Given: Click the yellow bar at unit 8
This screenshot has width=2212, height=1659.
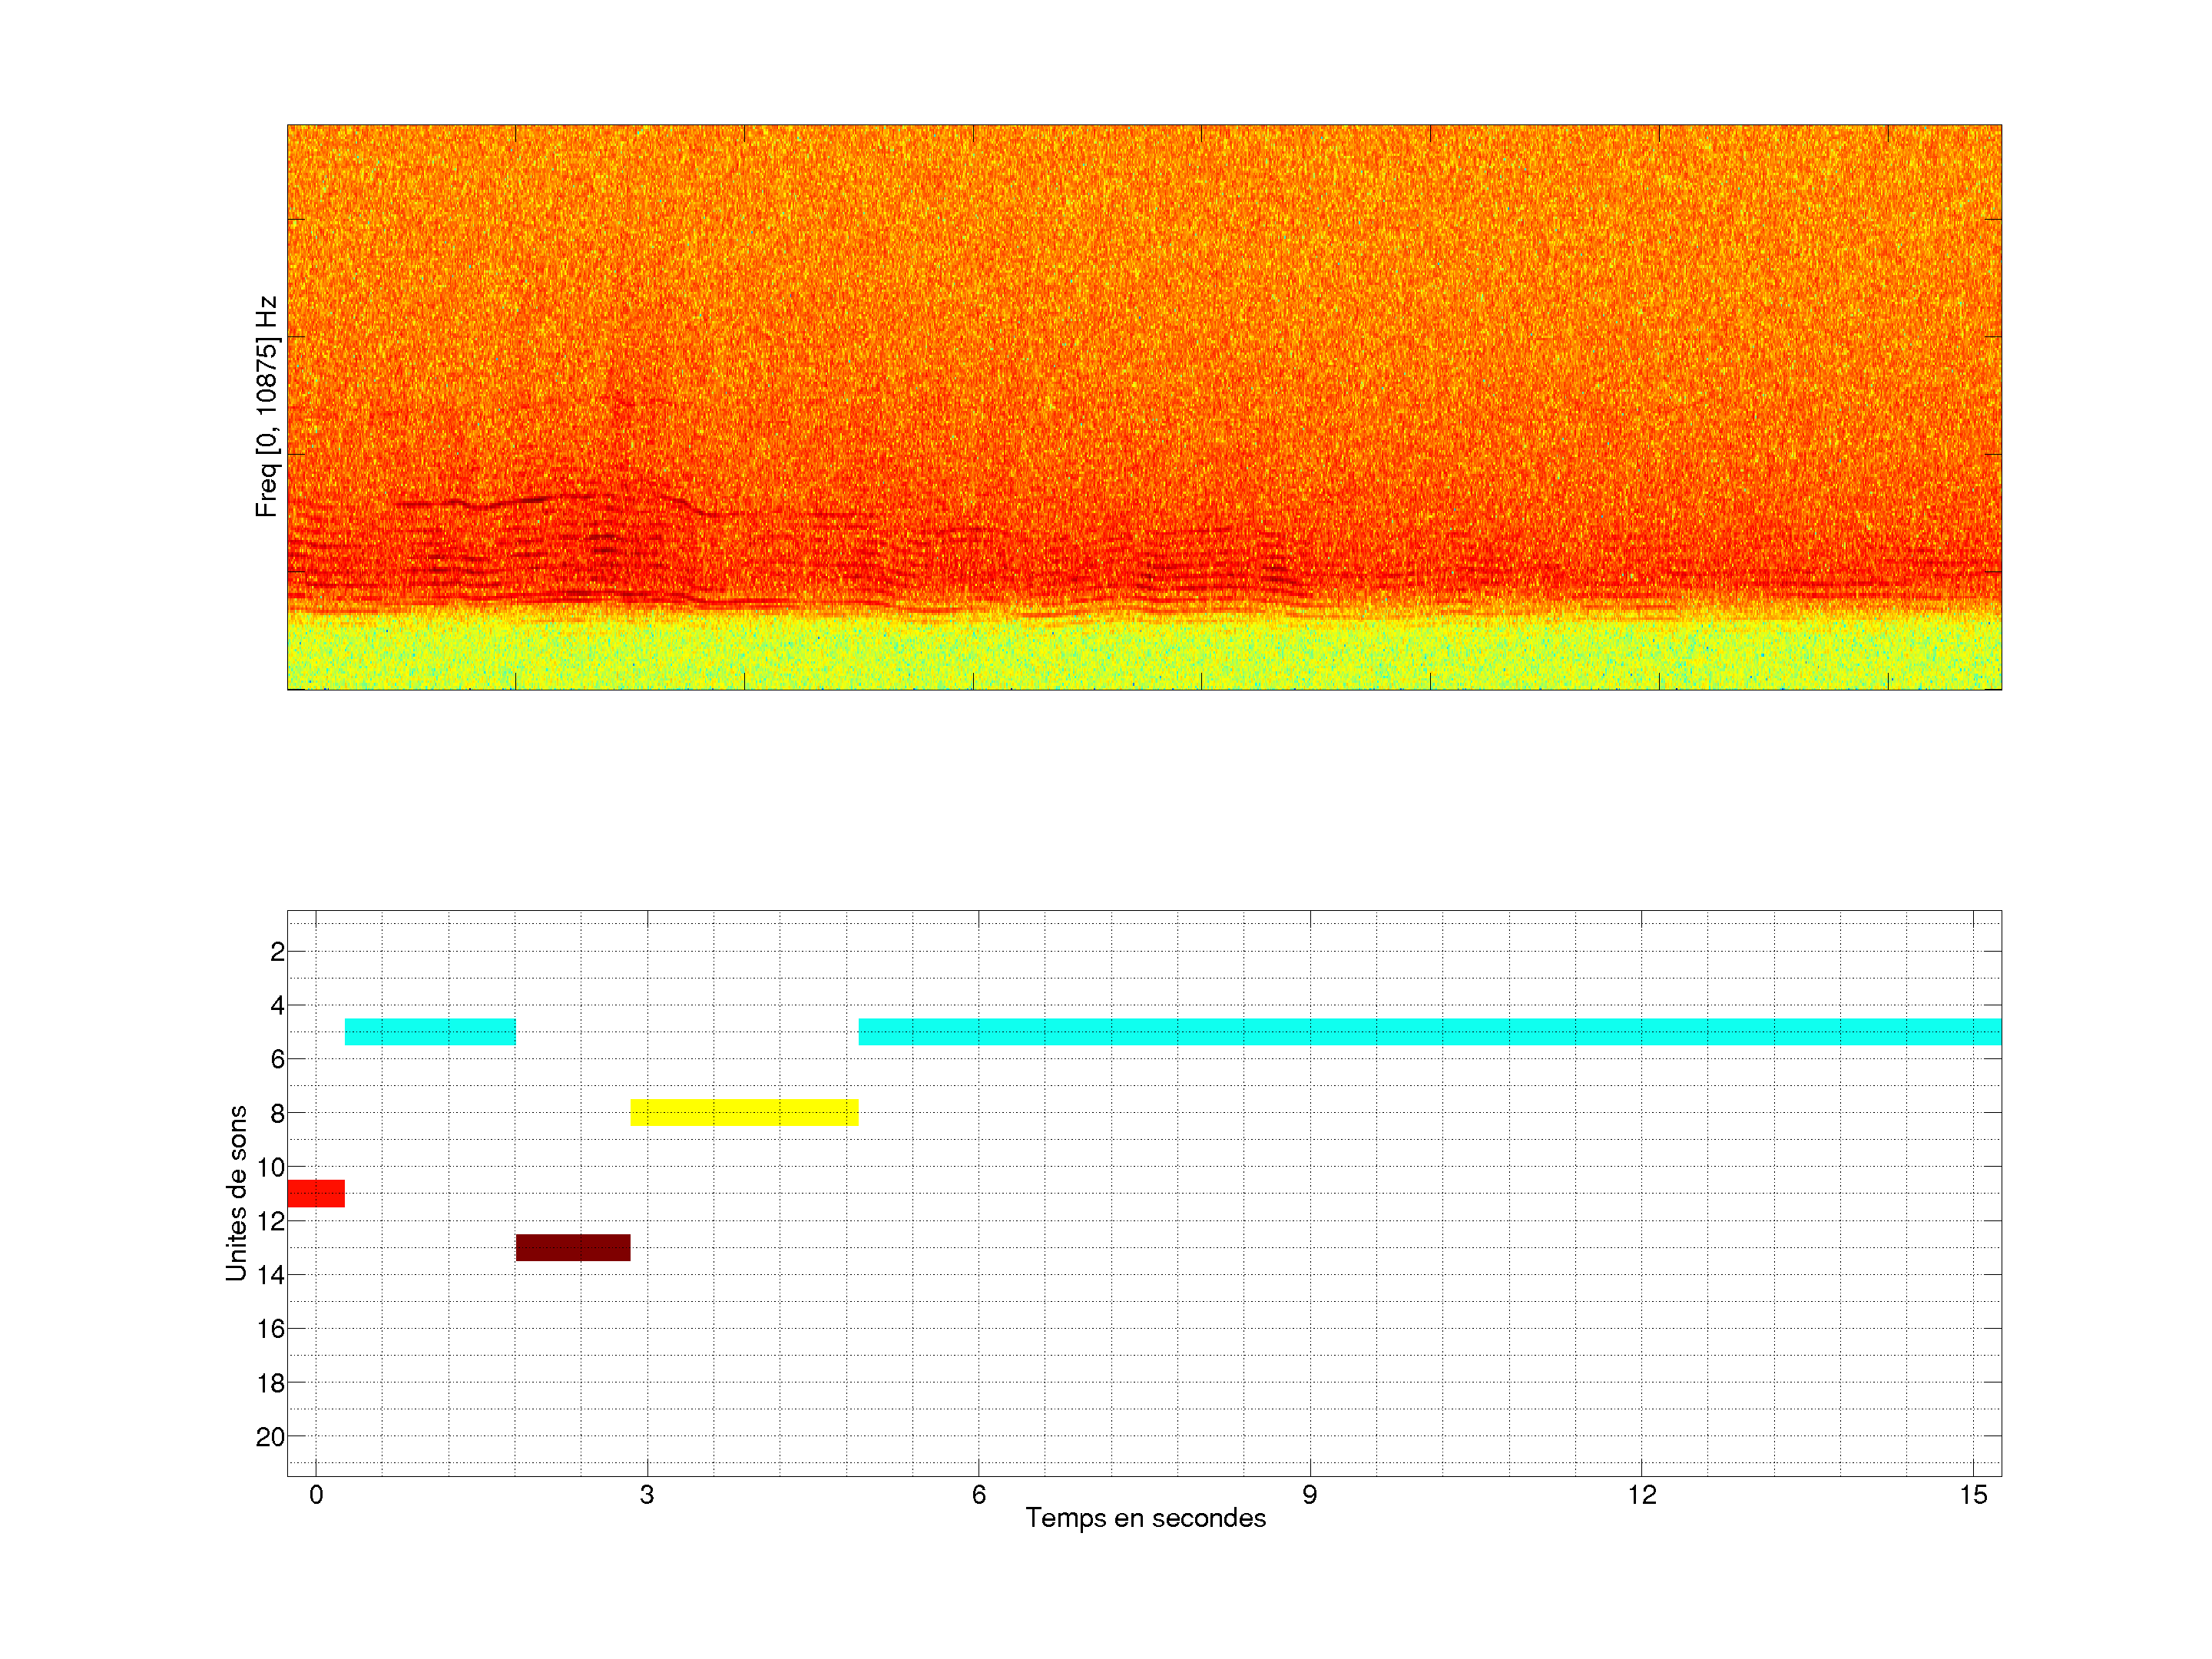Looking at the screenshot, I should [744, 1112].
